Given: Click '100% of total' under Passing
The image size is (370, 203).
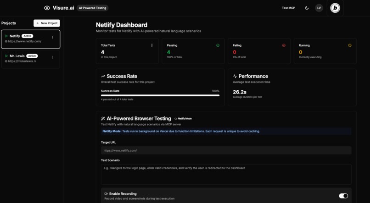Looking at the screenshot, I should pos(174,57).
